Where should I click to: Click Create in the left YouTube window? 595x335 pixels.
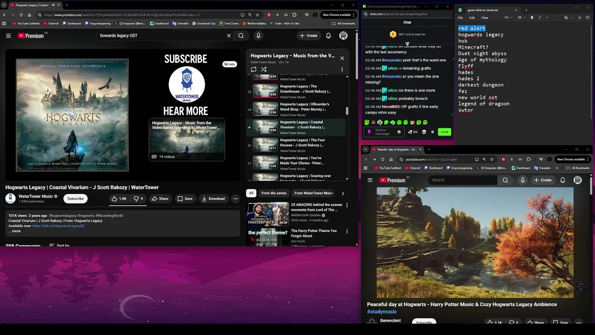[308, 35]
